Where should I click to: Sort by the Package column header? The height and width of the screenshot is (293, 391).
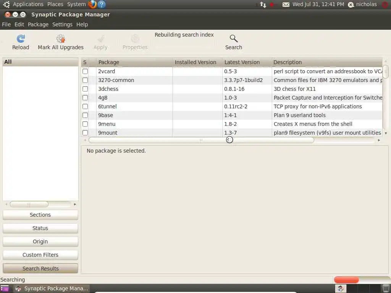click(x=134, y=62)
